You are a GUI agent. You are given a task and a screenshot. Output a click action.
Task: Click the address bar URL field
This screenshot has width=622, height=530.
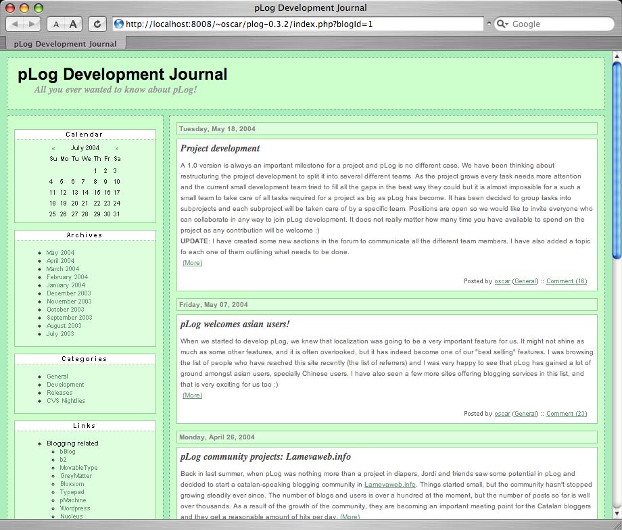(x=298, y=24)
